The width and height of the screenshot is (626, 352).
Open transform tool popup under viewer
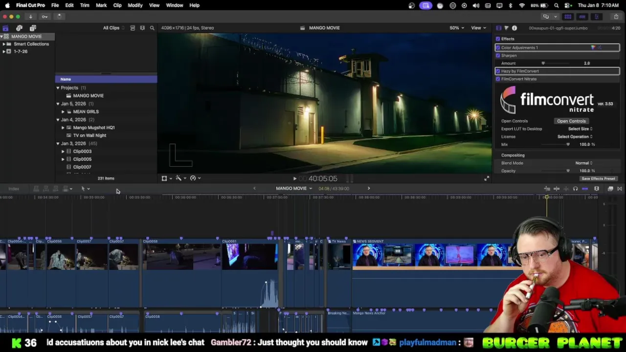point(167,178)
